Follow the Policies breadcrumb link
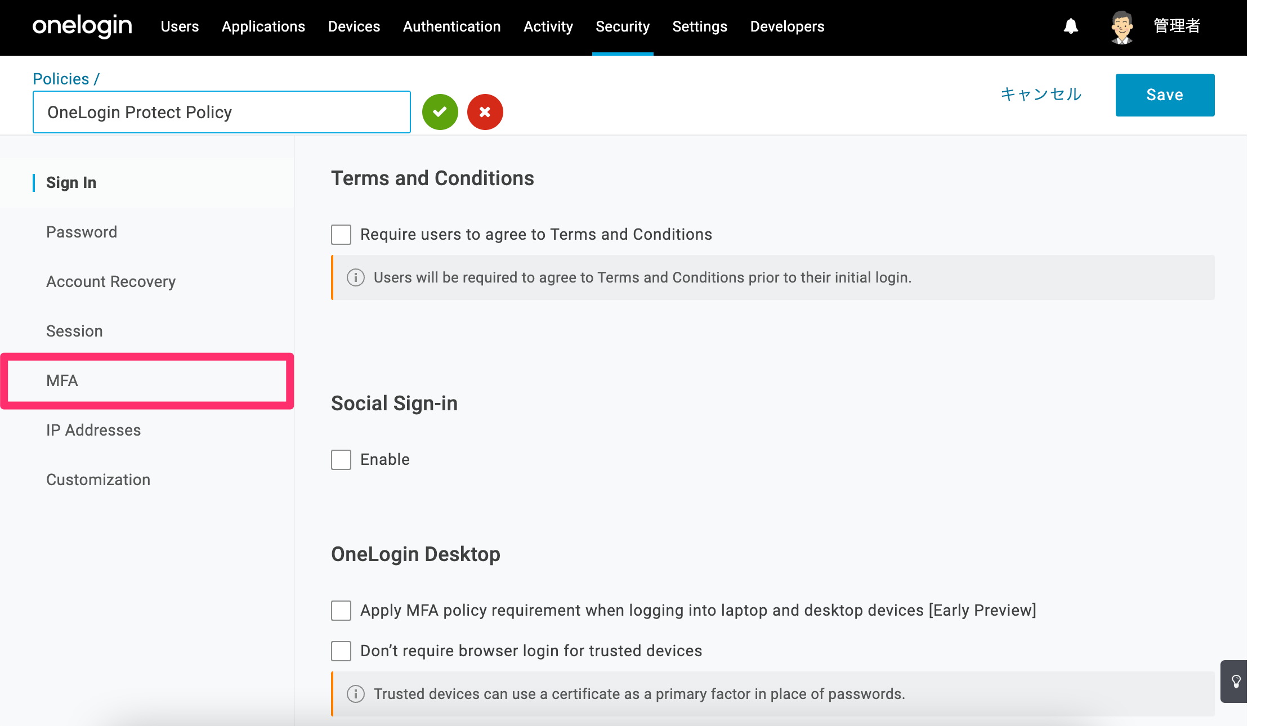 [x=61, y=79]
